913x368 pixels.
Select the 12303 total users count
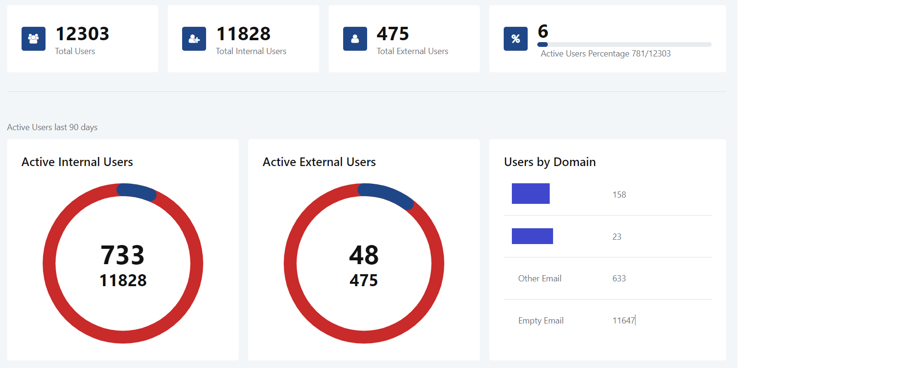82,34
